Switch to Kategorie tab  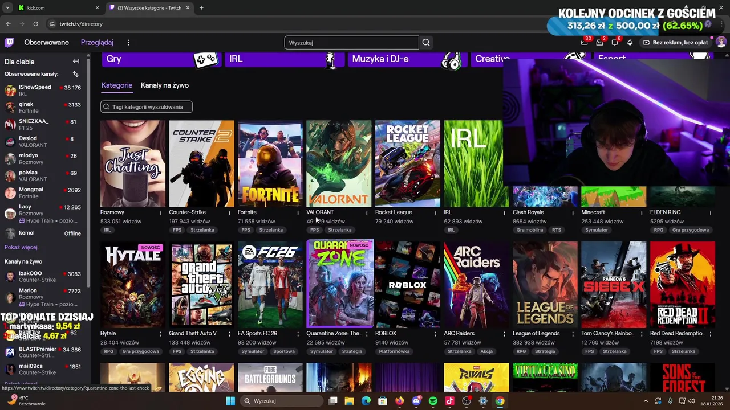click(117, 85)
